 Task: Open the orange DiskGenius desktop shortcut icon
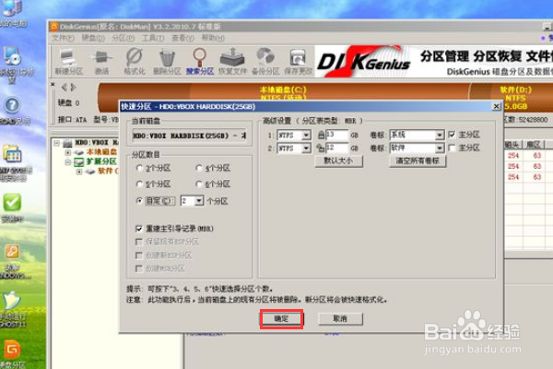pyautogui.click(x=12, y=350)
